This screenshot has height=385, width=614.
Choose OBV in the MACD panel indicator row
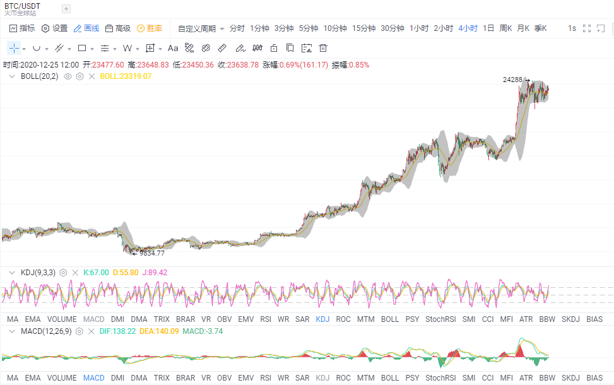225,378
